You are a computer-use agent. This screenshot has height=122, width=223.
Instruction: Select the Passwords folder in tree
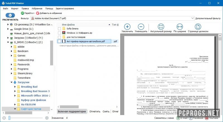click(x=23, y=64)
